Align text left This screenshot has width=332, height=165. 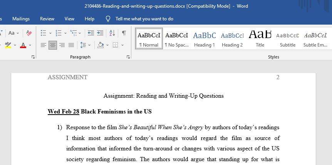(44, 45)
